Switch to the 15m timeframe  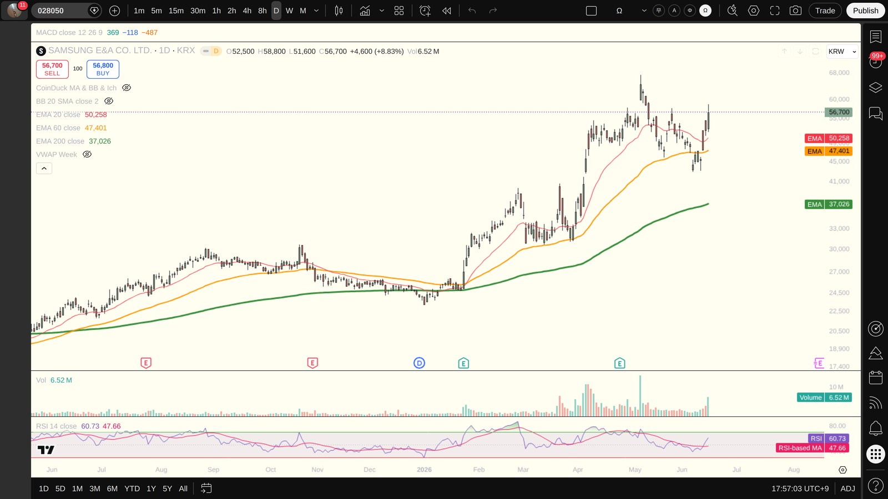(176, 11)
